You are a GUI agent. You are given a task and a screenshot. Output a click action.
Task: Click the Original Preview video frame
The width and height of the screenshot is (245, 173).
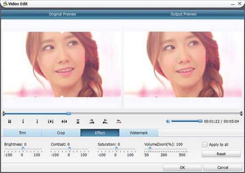[62, 64]
